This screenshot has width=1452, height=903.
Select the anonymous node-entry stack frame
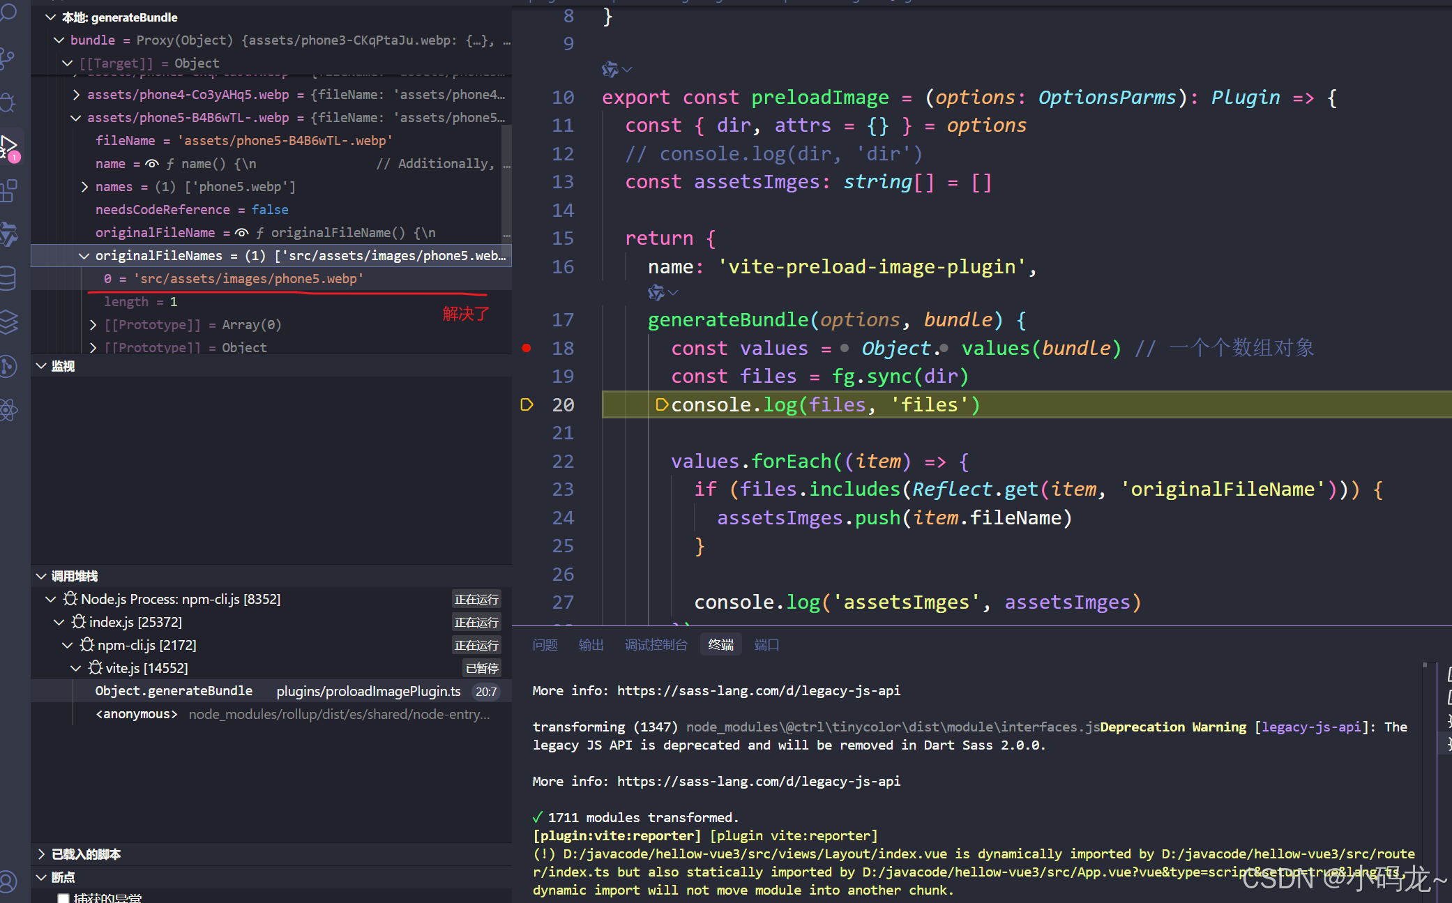click(x=137, y=714)
